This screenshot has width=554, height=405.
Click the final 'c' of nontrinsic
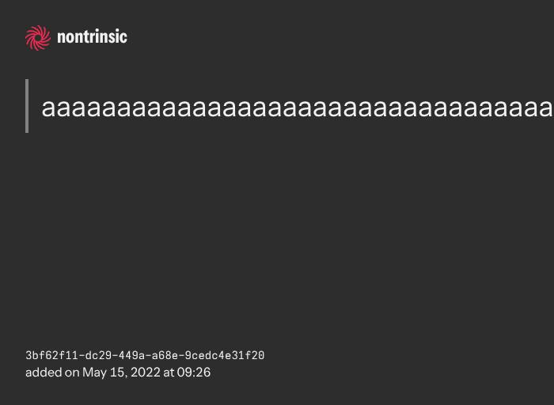123,37
